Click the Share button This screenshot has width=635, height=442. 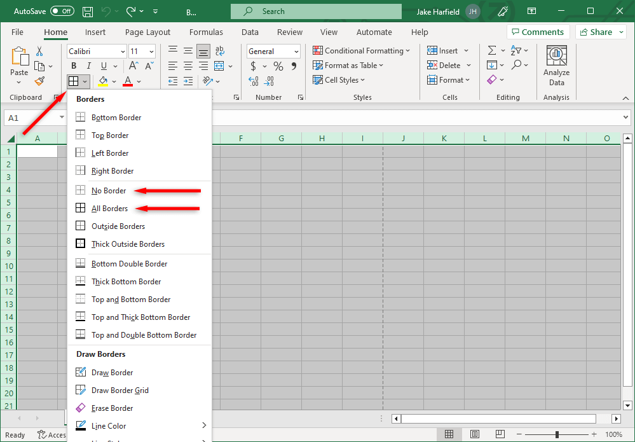(x=599, y=31)
